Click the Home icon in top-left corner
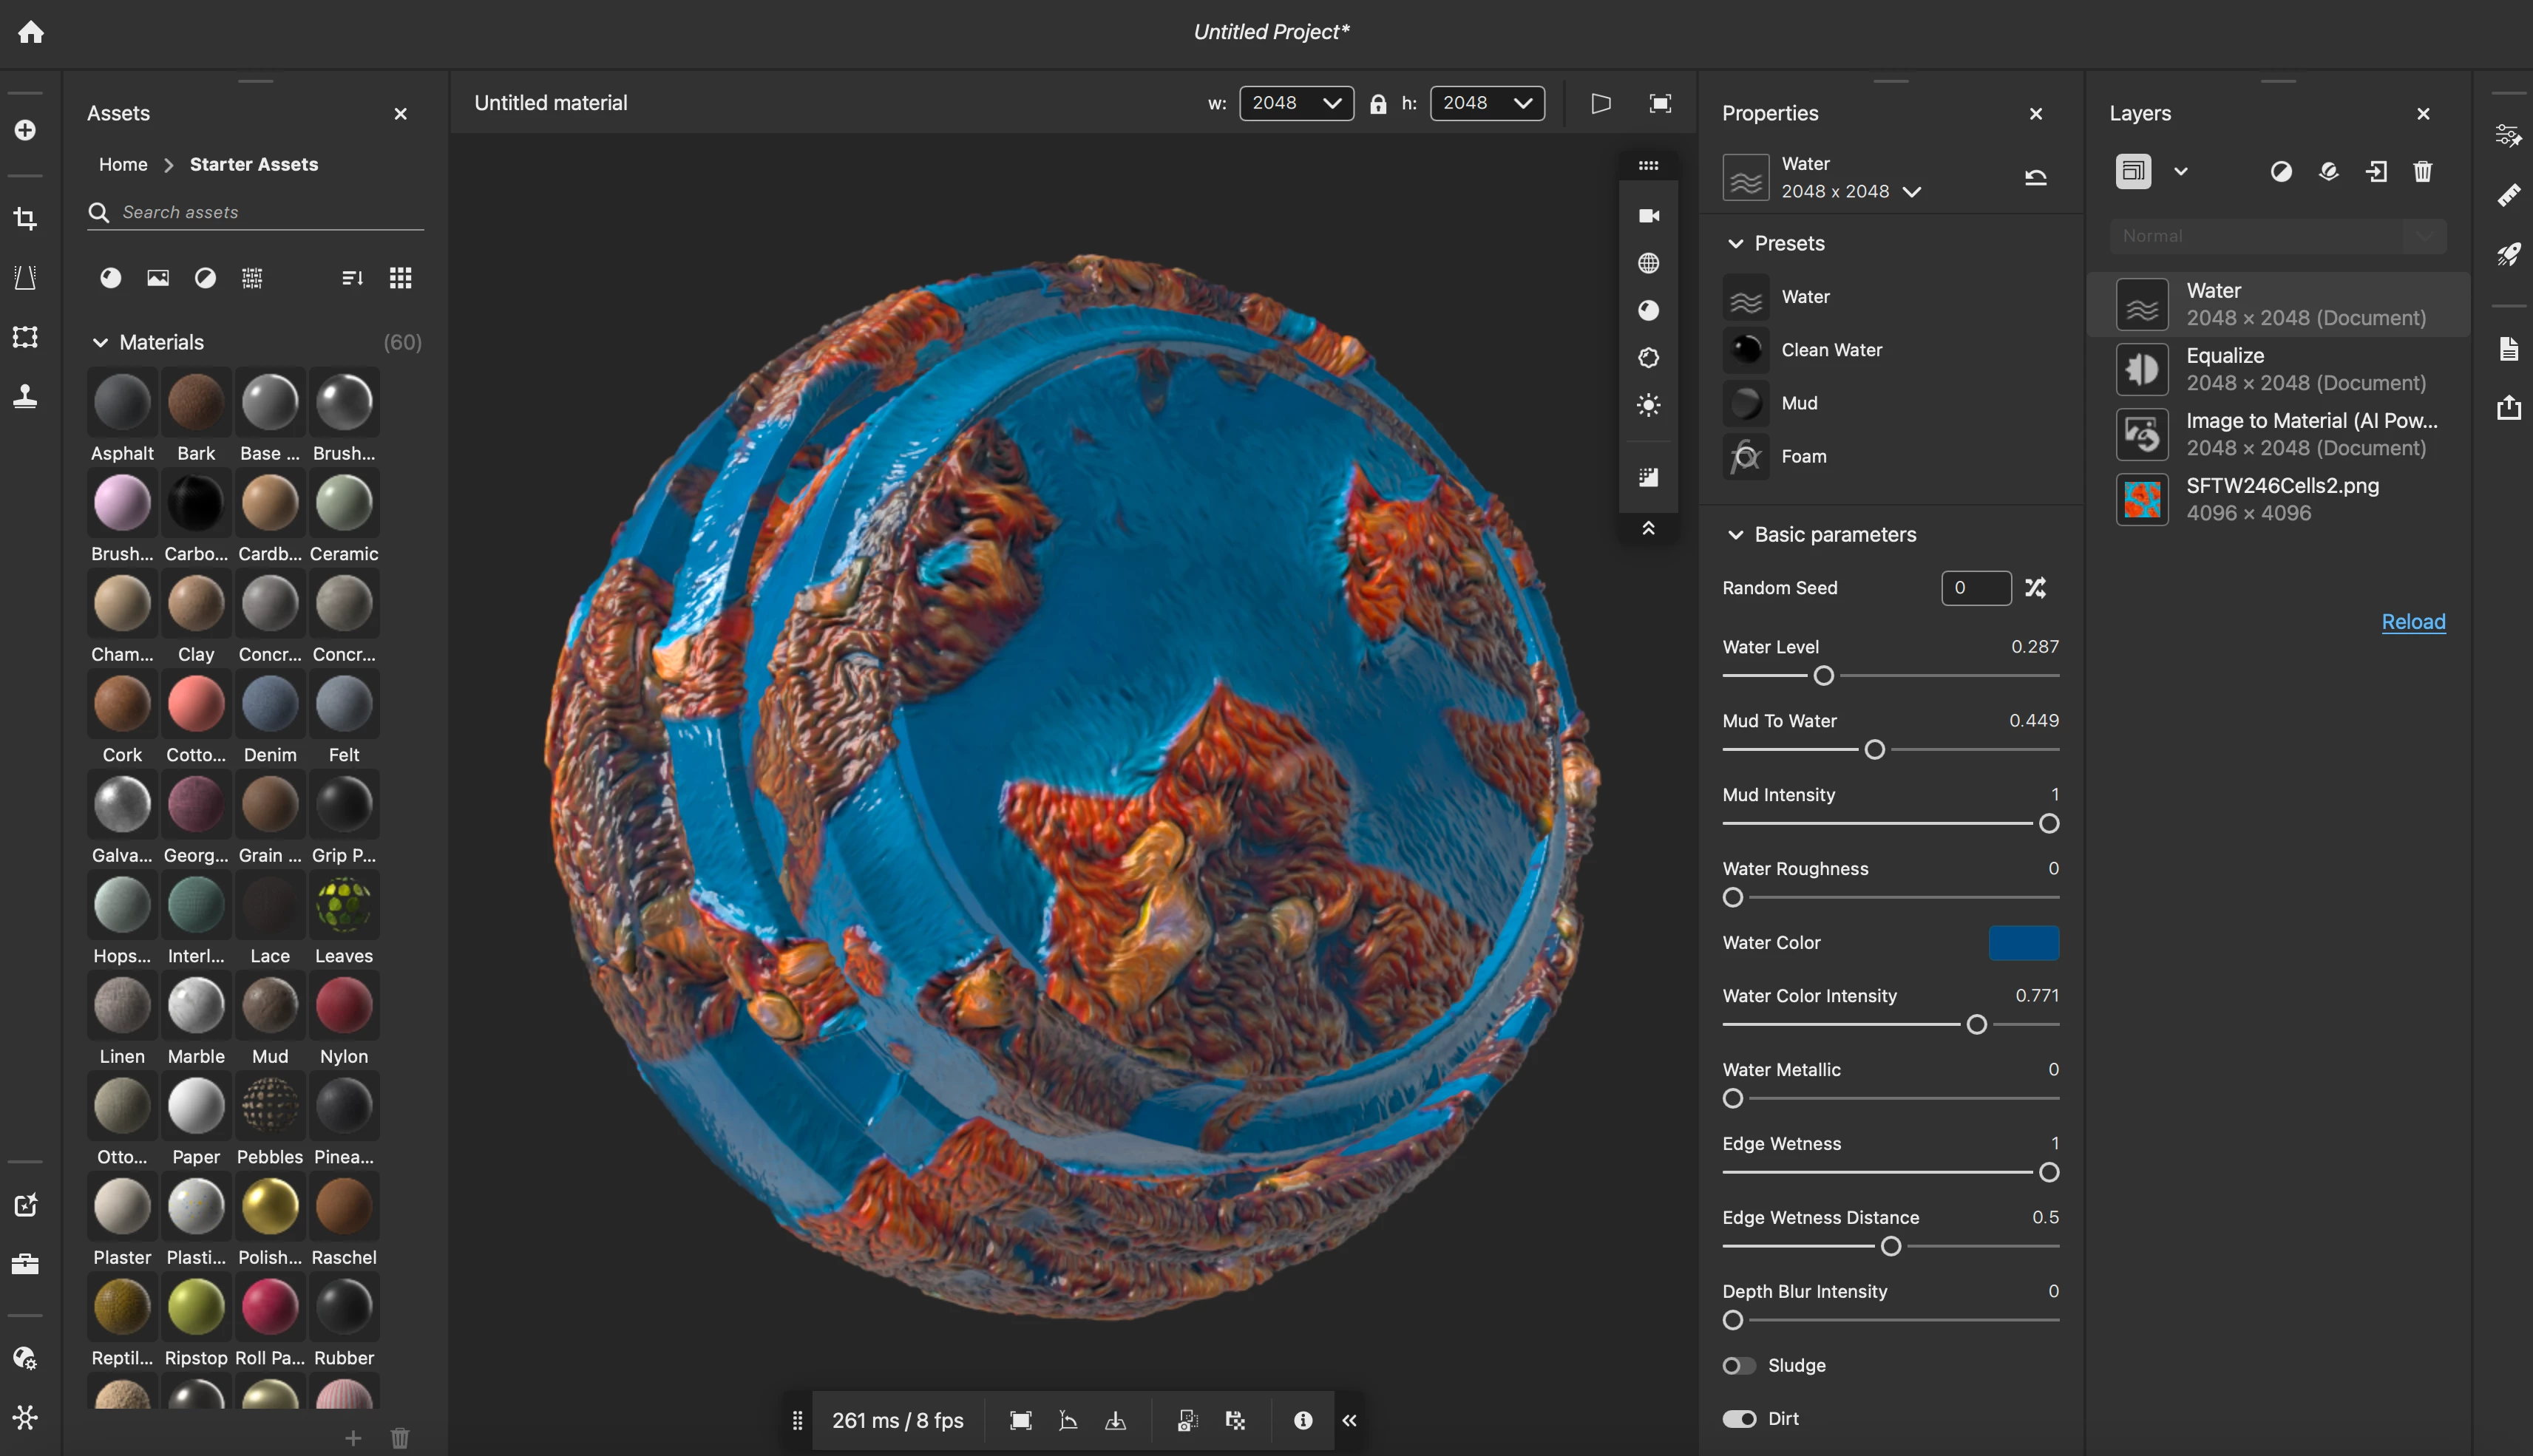 click(x=31, y=32)
